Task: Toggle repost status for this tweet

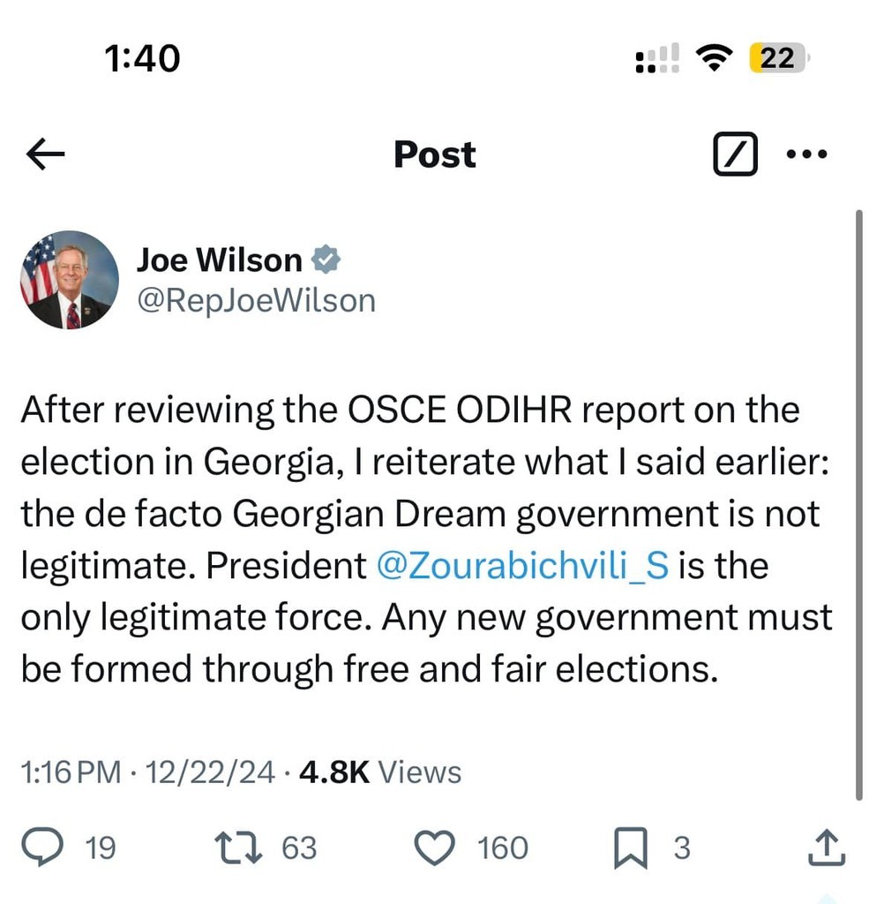Action: 236,847
